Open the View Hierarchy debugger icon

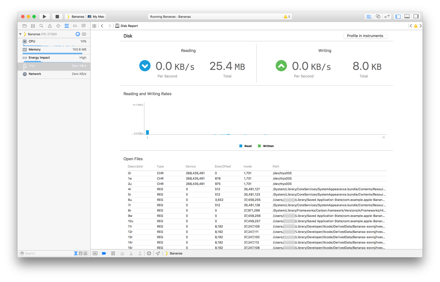click(x=149, y=254)
